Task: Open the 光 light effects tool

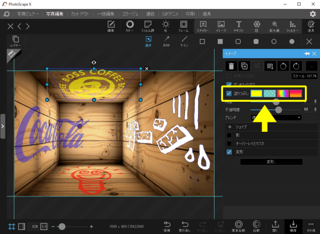Action: pos(165,27)
